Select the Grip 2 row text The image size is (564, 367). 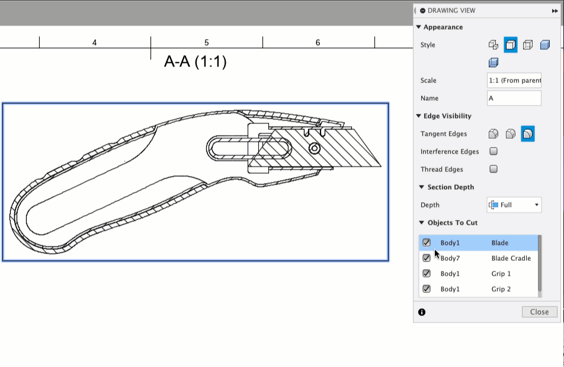click(x=501, y=289)
